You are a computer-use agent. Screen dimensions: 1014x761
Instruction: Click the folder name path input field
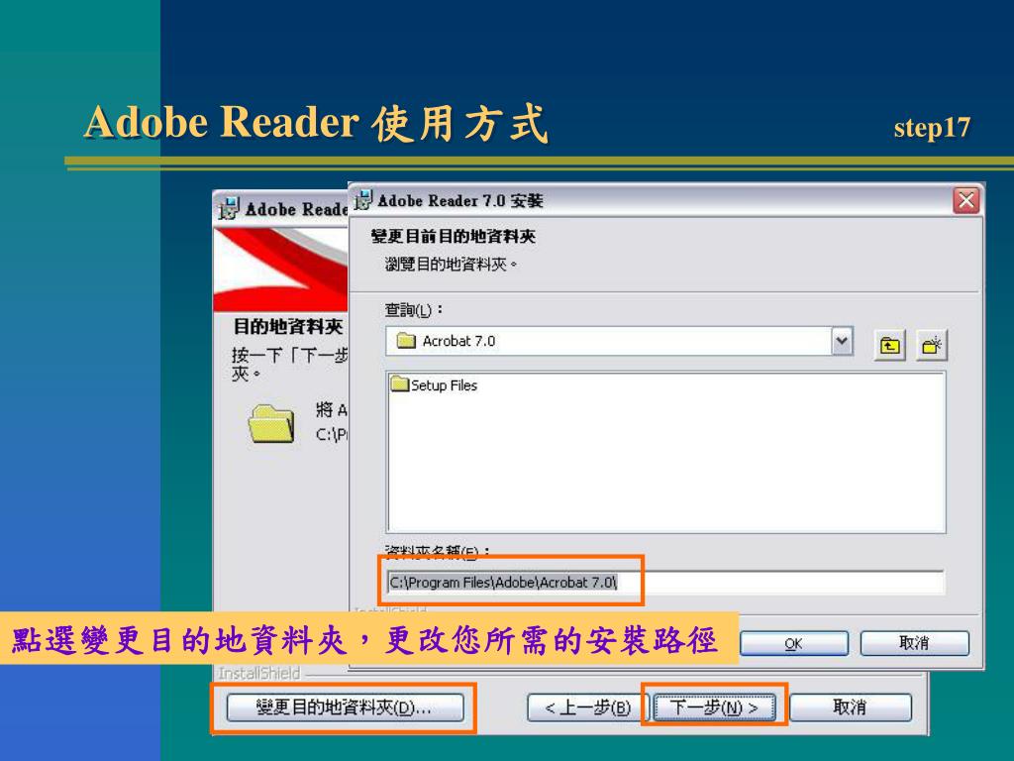665,583
